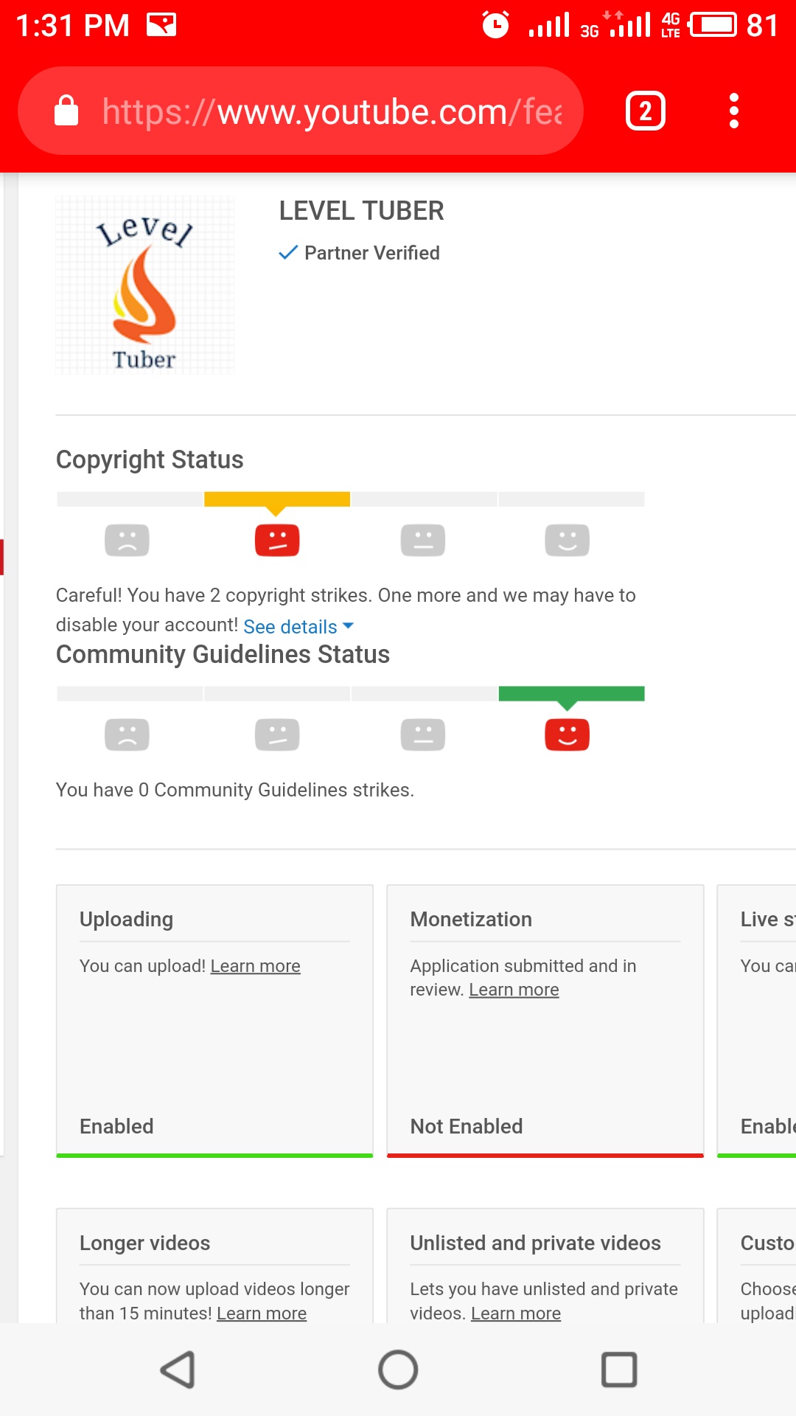Viewport: 796px width, 1416px height.
Task: Open Learn more under Unlisted and private videos
Action: click(x=516, y=1313)
